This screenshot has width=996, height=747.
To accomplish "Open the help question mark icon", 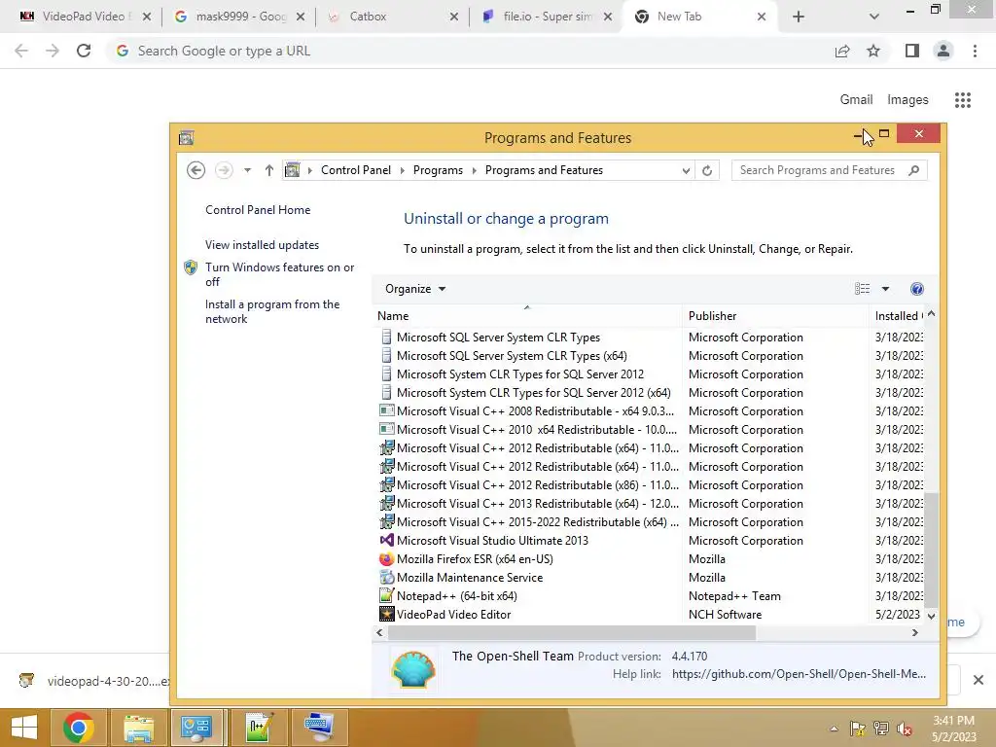I will 916,289.
